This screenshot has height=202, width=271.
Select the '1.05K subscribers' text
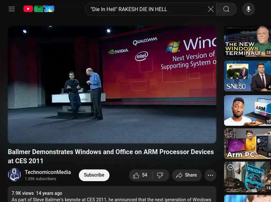pos(40,179)
